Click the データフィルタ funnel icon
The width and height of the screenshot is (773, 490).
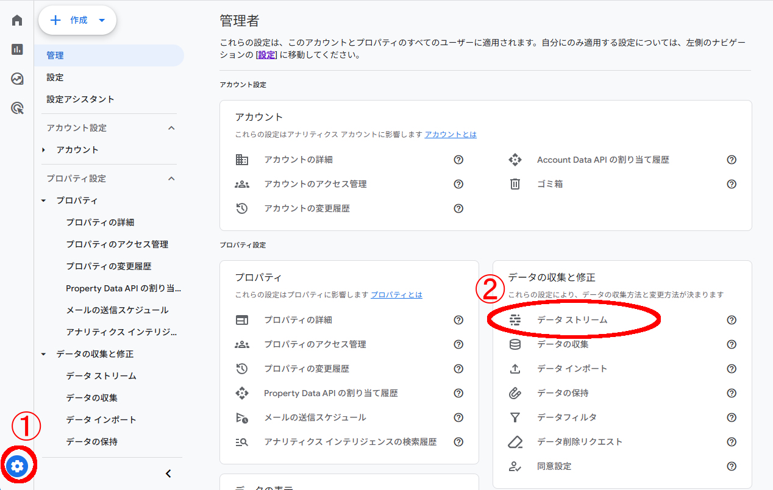(x=515, y=417)
